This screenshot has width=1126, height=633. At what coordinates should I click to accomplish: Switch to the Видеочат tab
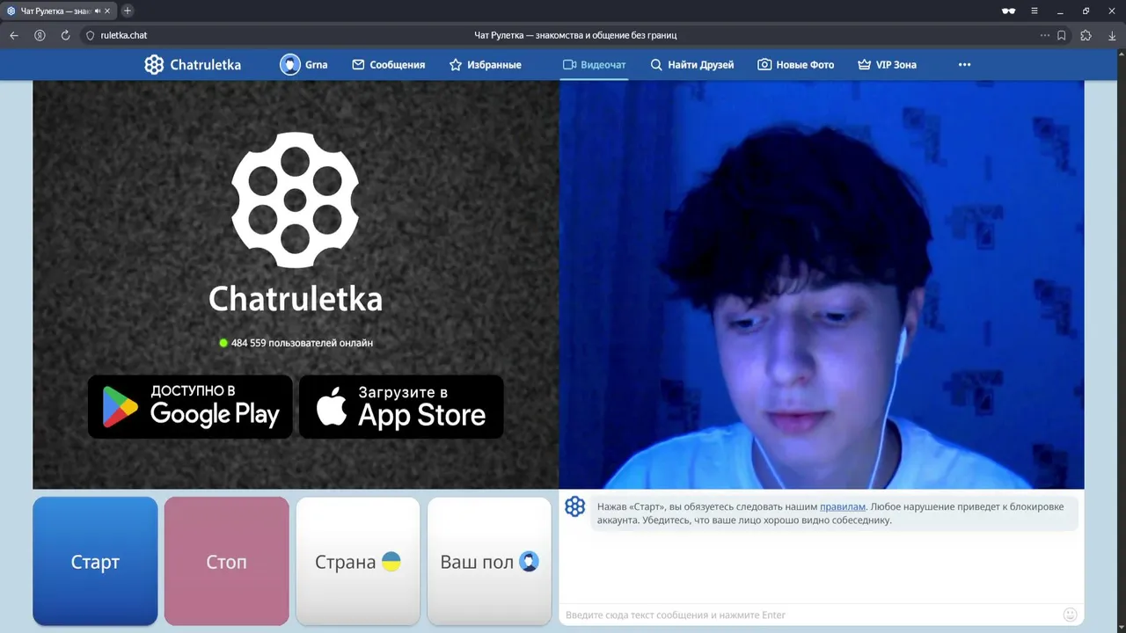595,64
